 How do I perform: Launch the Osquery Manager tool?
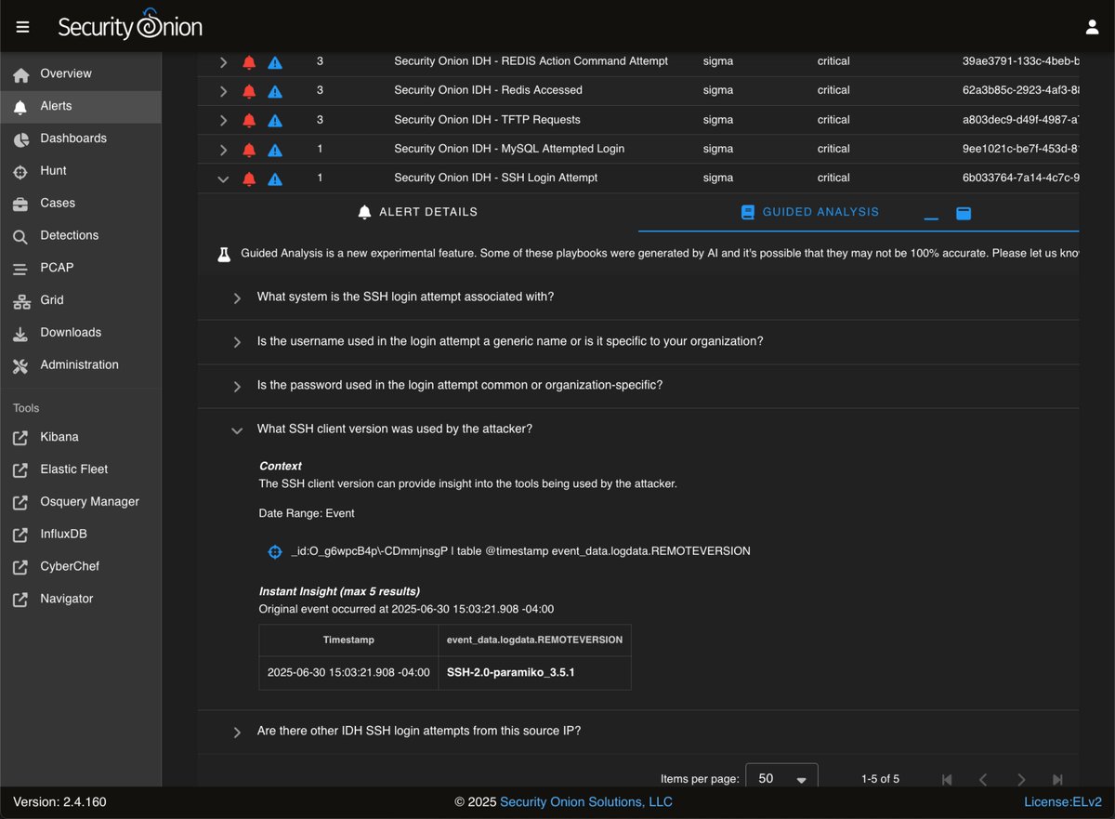pyautogui.click(x=81, y=502)
